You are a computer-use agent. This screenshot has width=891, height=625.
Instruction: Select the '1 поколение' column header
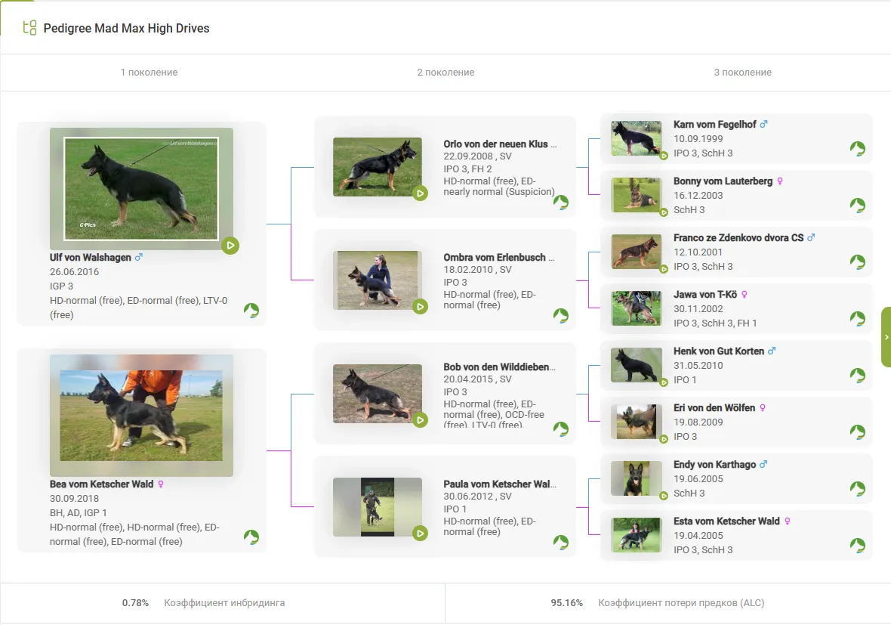(x=149, y=73)
